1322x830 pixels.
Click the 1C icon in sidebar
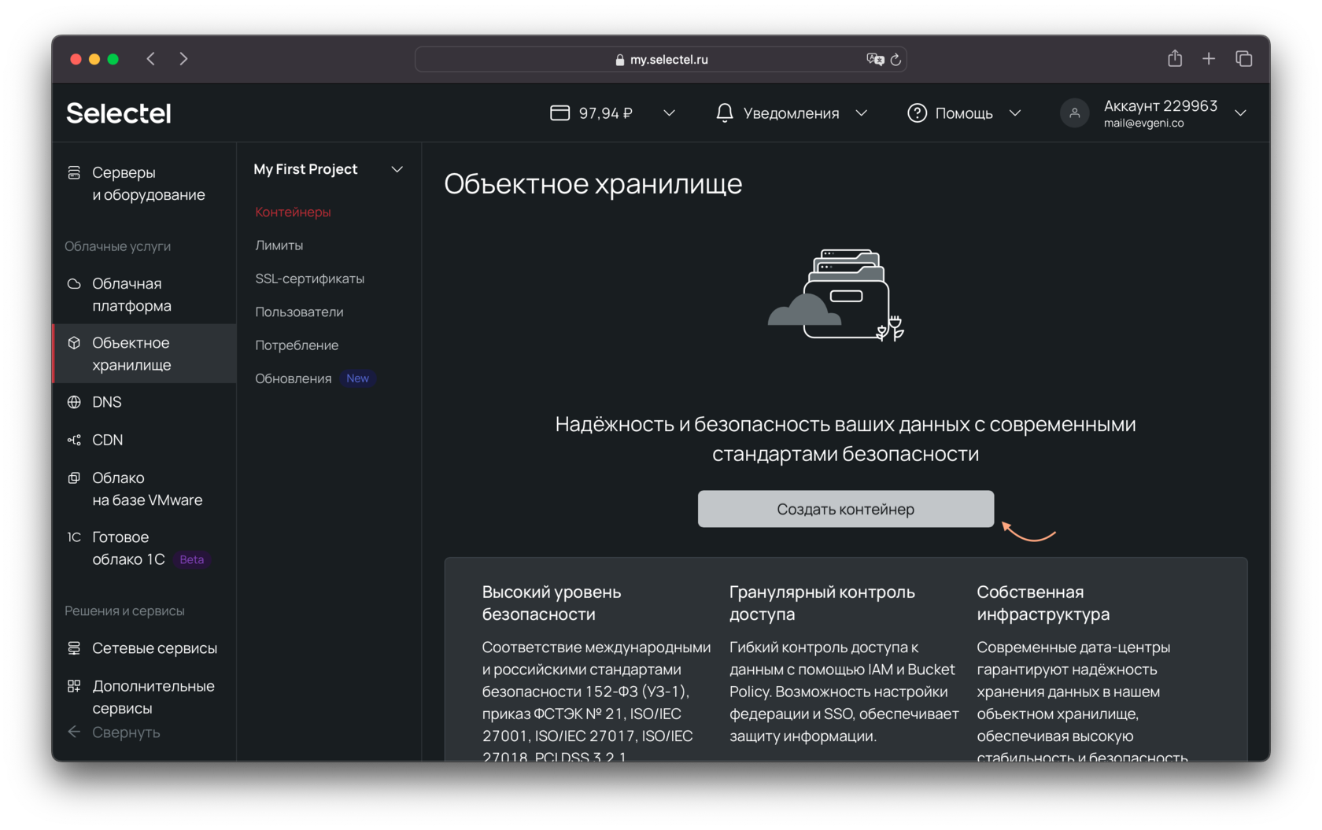pyautogui.click(x=74, y=537)
